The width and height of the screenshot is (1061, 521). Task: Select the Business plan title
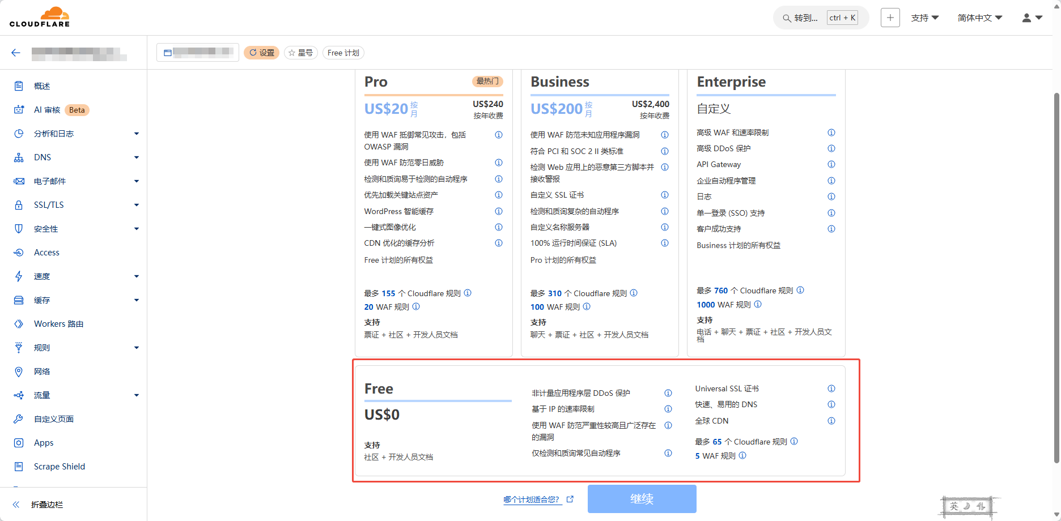[560, 82]
